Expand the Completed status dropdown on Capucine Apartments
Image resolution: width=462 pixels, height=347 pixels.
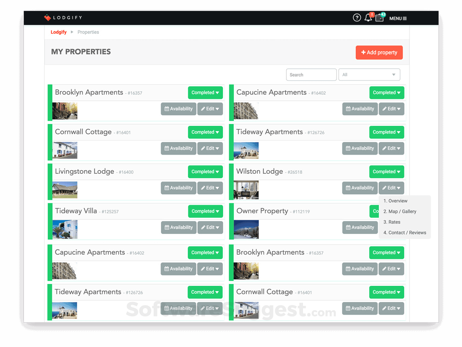[387, 92]
